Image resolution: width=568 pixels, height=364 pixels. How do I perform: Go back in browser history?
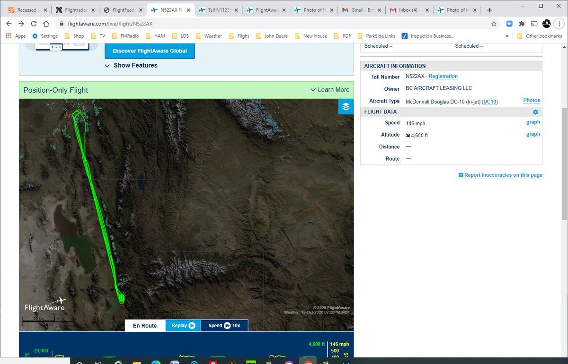9,24
